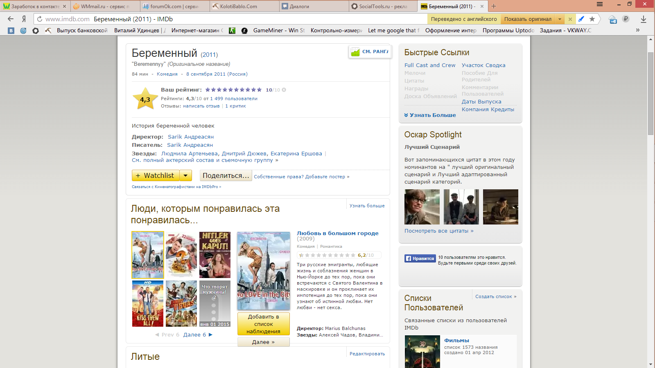Click the Далее » button under the poster

264,342
